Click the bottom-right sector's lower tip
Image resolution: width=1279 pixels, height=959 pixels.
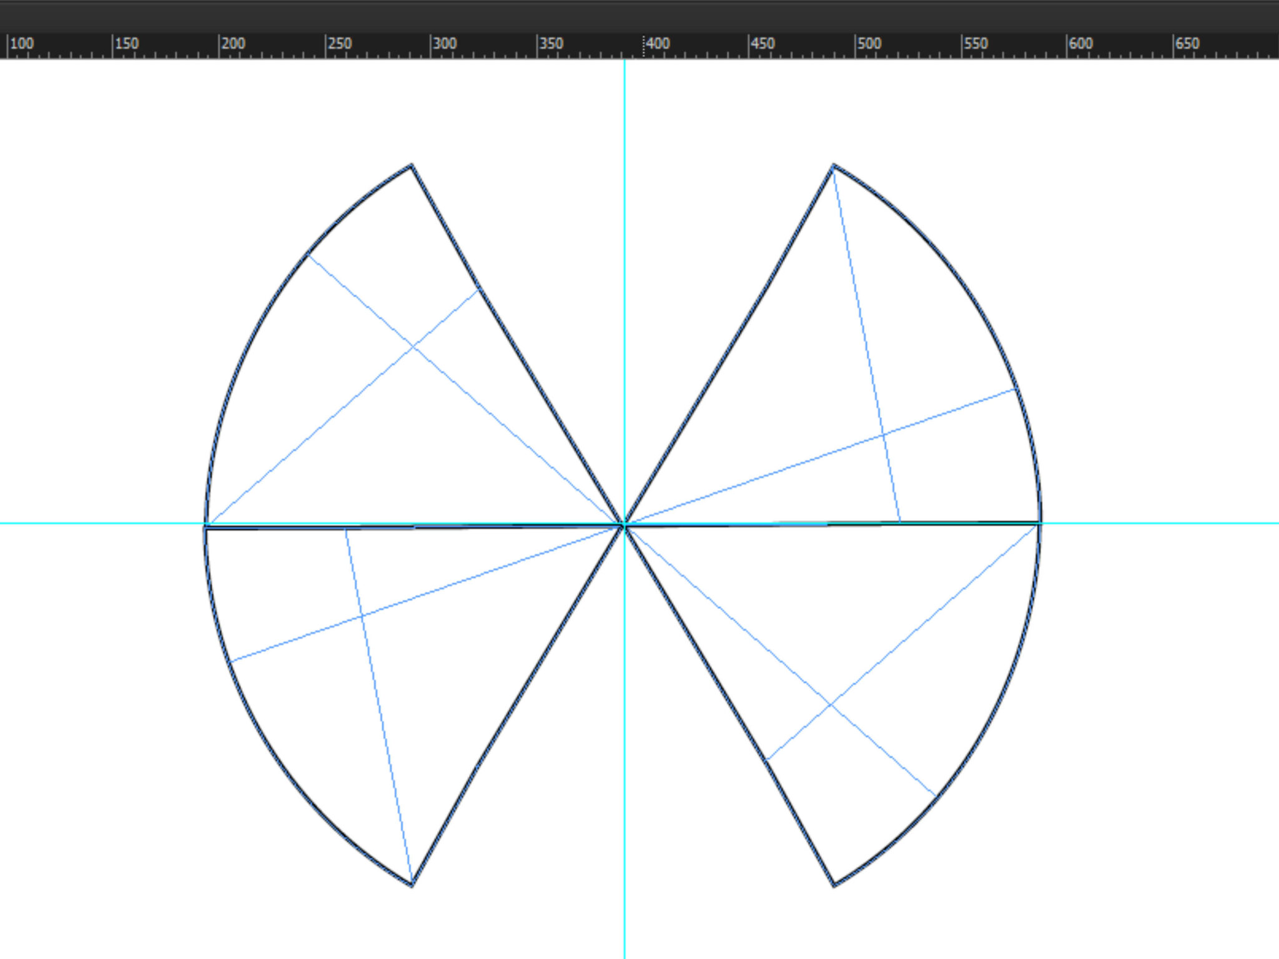[834, 884]
